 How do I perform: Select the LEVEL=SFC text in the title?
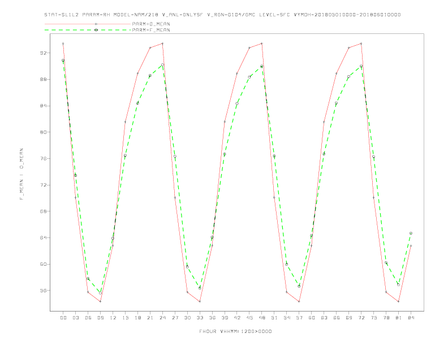pos(274,15)
